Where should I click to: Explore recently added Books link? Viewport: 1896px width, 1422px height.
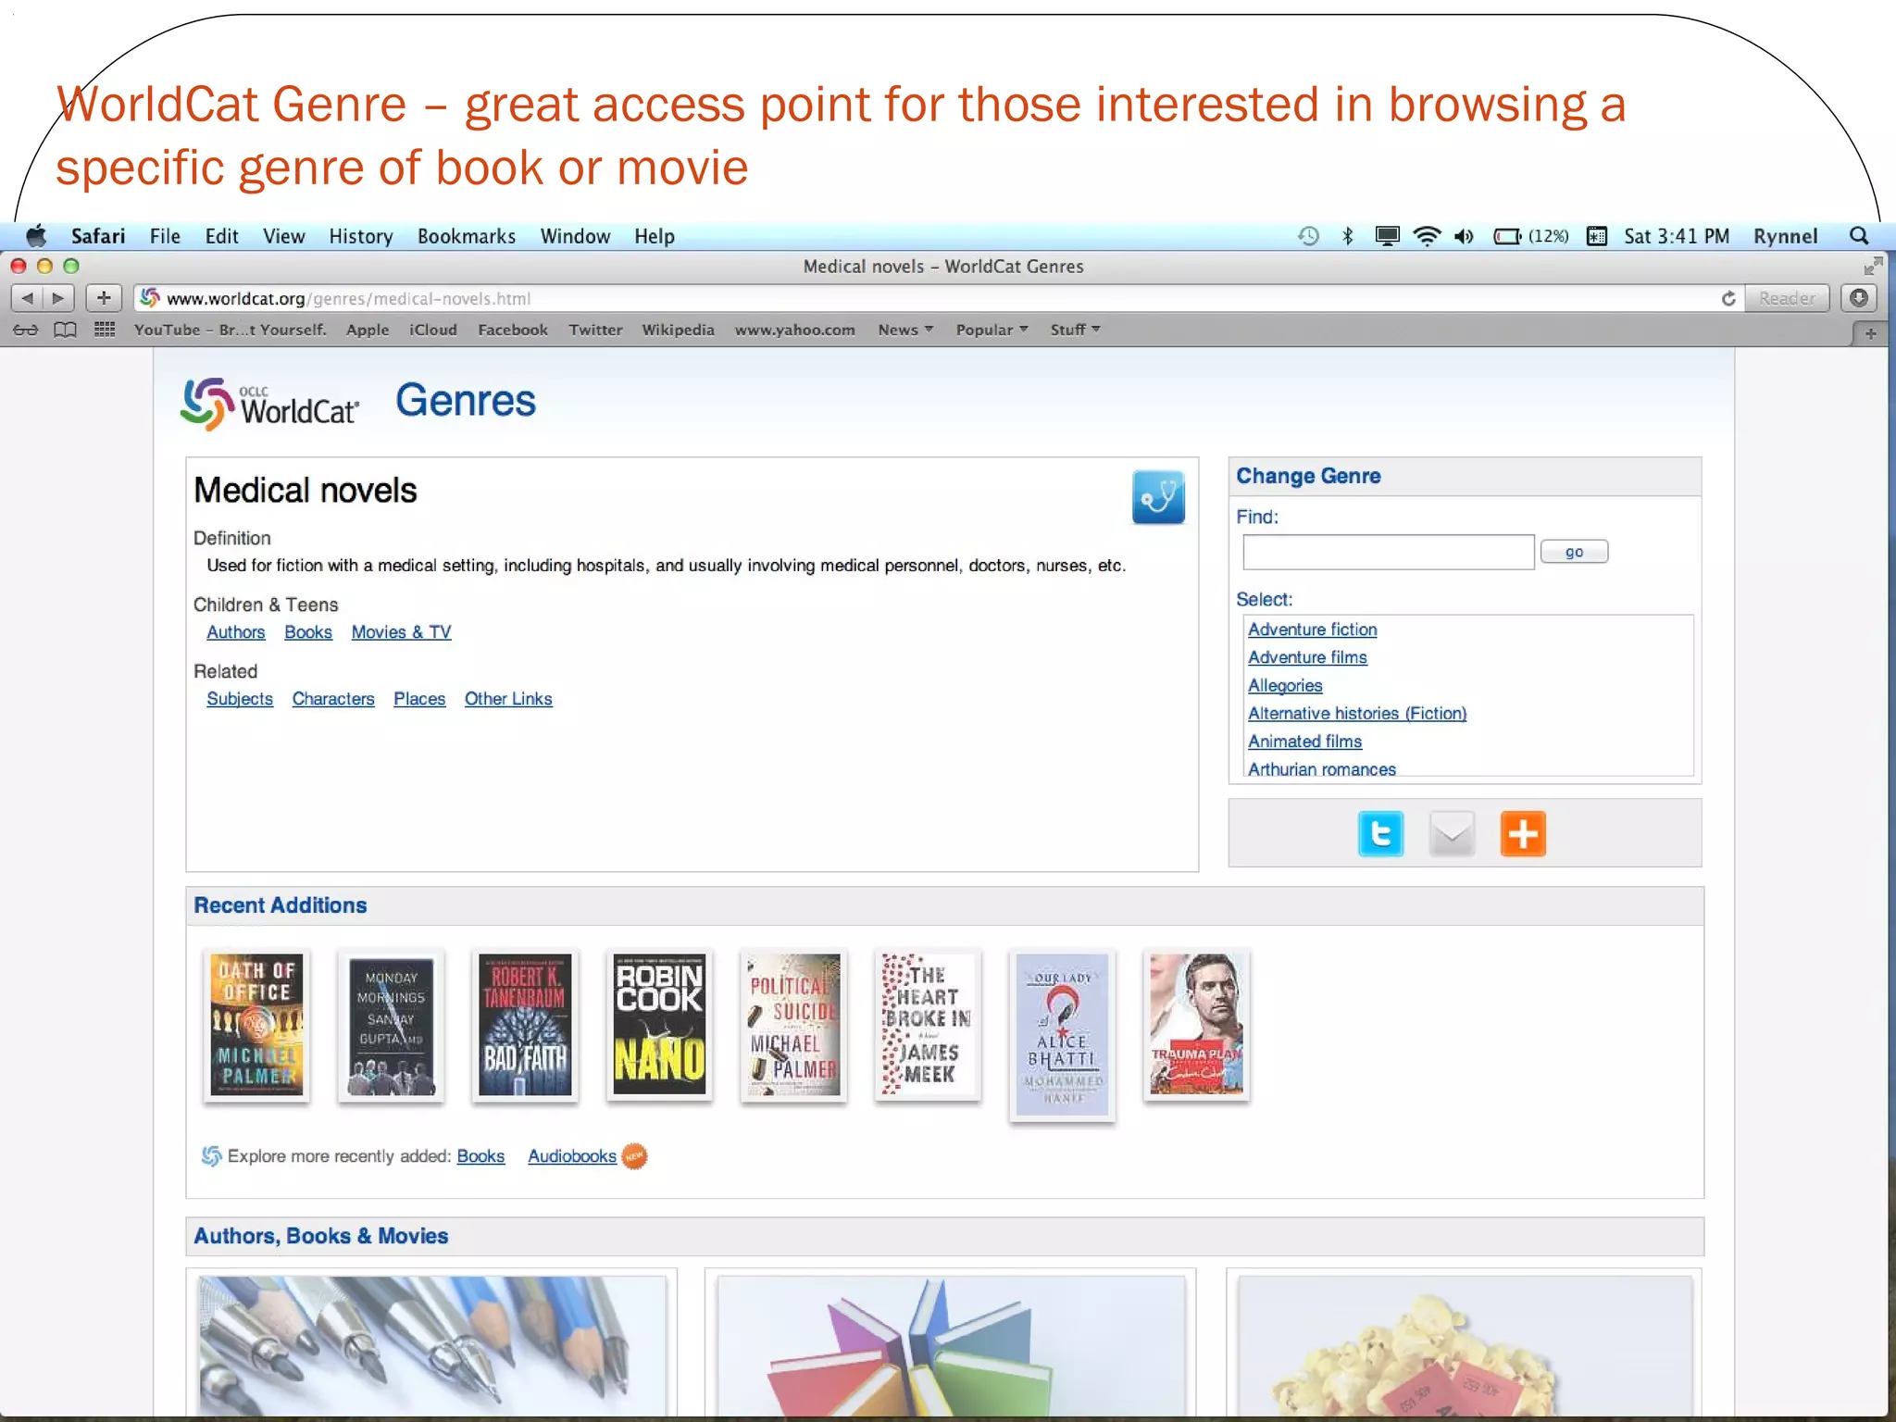pos(480,1156)
